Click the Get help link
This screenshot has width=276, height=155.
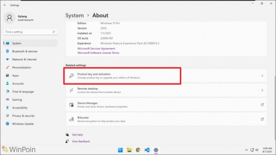pyautogui.click(x=77, y=135)
